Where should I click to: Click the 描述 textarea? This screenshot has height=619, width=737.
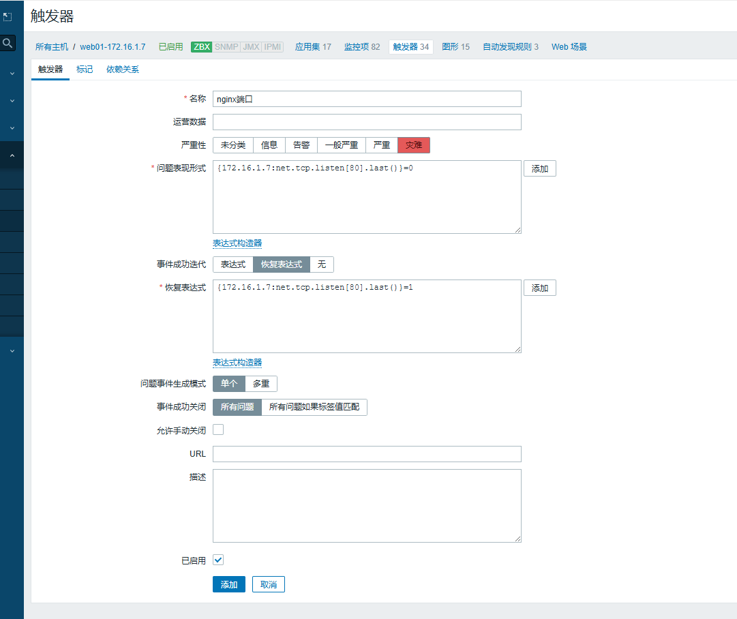coord(367,506)
